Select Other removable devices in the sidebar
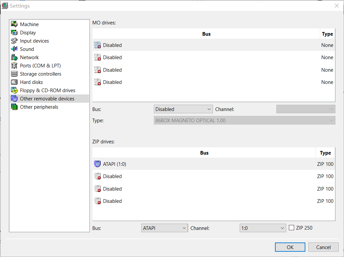 tap(47, 98)
